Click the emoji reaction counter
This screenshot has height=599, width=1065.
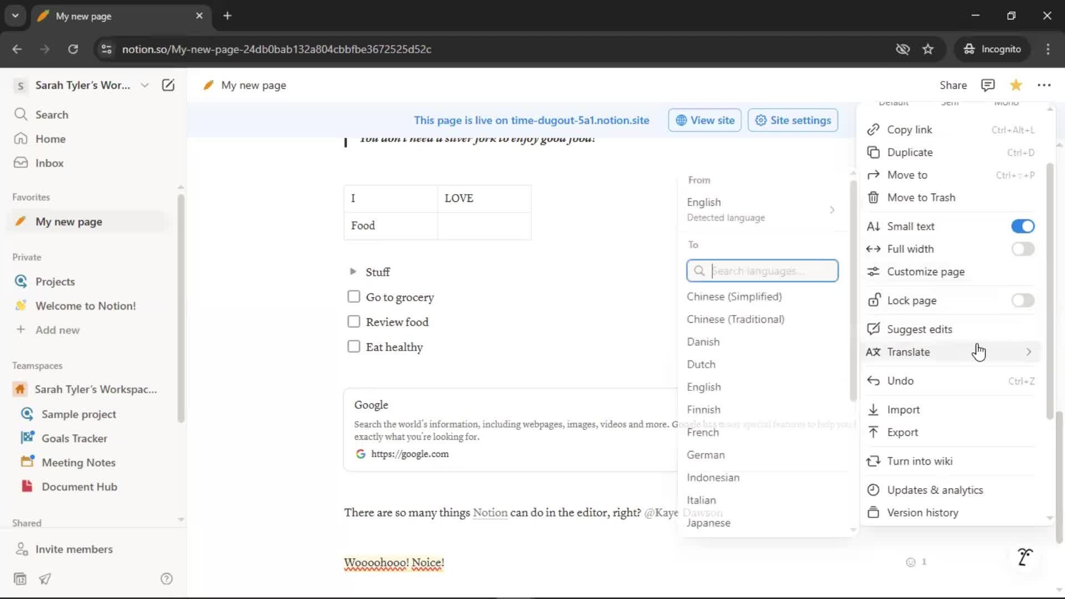pos(916,562)
